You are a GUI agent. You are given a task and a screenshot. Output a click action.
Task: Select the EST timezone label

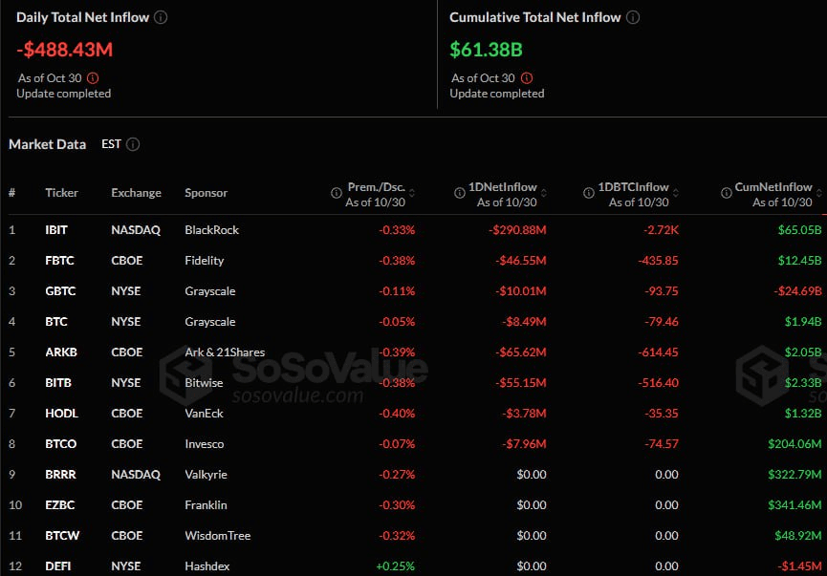pos(112,144)
